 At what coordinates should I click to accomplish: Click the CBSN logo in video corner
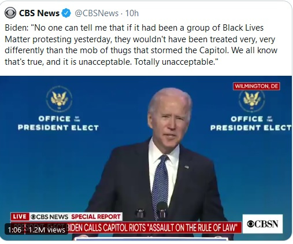pyautogui.click(x=262, y=224)
